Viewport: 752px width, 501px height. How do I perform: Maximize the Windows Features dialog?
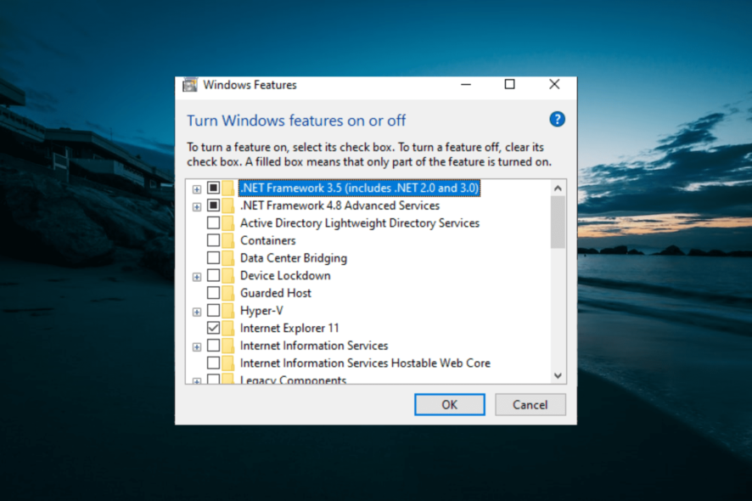509,84
